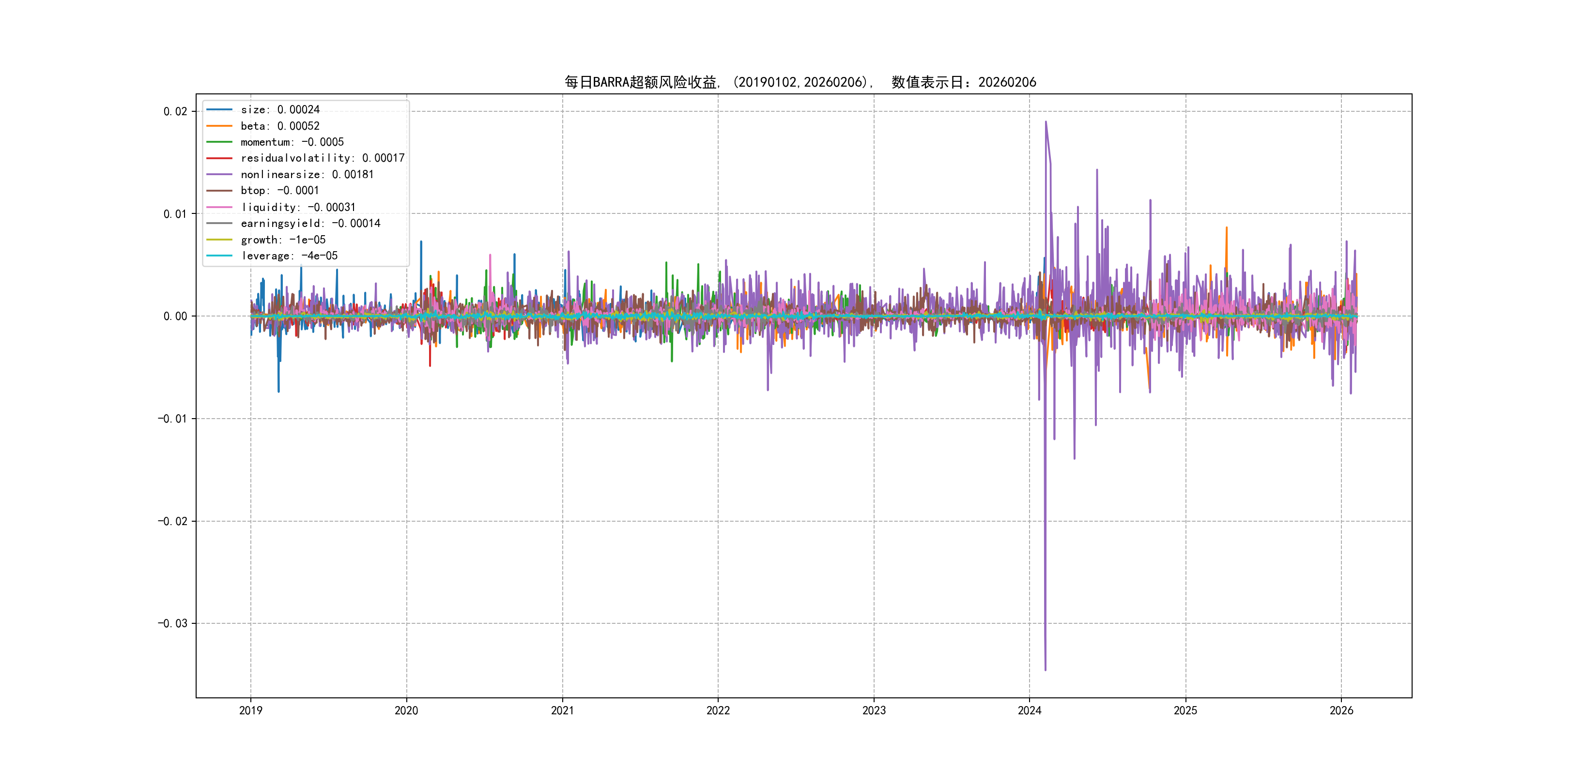Screen dimensions: 1569x784
Task: Click the 2019 x-axis tick label
Action: coord(250,710)
